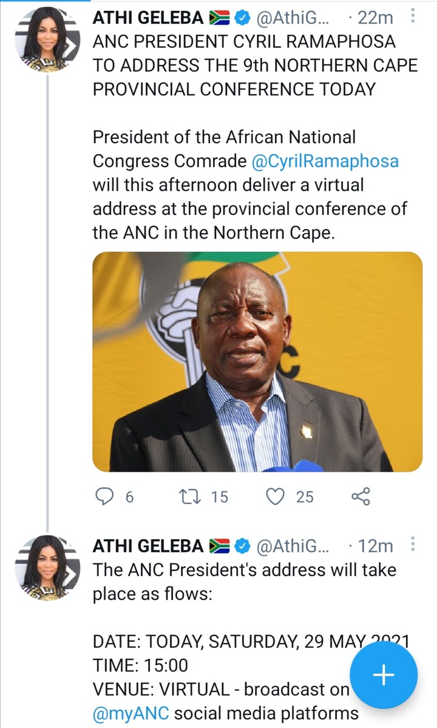
Task: Like the first tweet via heart icon
Action: click(277, 497)
